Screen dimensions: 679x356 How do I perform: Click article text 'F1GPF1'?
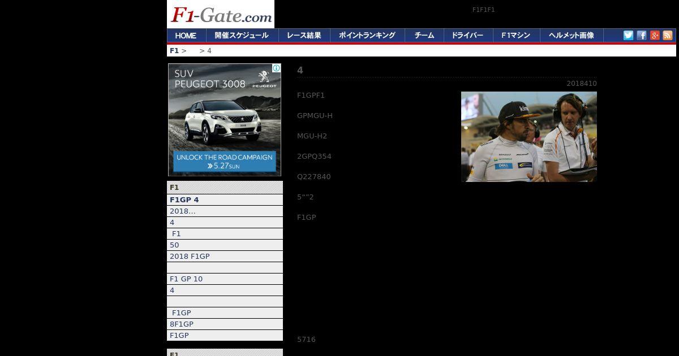(x=311, y=95)
